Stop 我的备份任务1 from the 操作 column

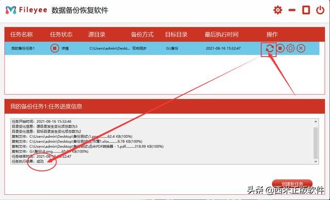(280, 48)
